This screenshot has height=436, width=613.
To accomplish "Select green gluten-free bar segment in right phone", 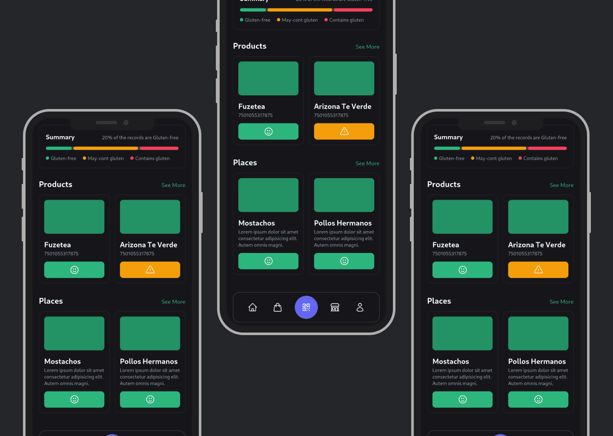I will click(447, 148).
